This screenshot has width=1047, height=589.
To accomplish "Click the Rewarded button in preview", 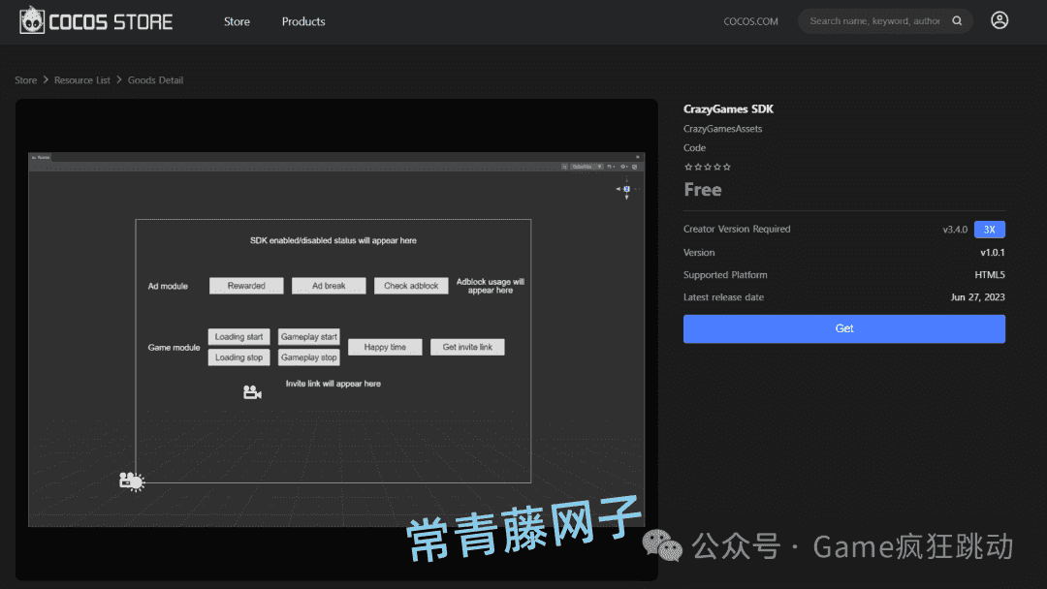I will point(246,286).
